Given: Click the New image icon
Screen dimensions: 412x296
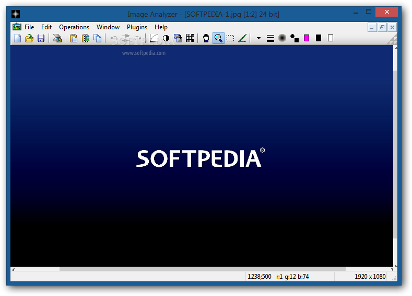Looking at the screenshot, I should click(17, 38).
